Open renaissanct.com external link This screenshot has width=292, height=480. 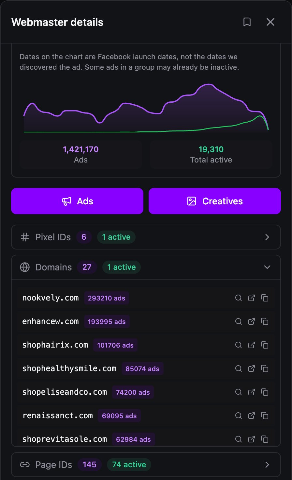coord(252,416)
